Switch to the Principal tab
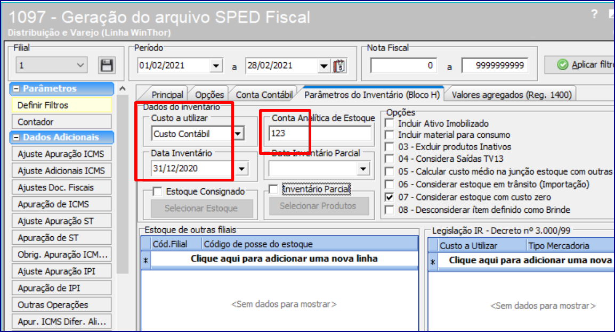 point(167,95)
